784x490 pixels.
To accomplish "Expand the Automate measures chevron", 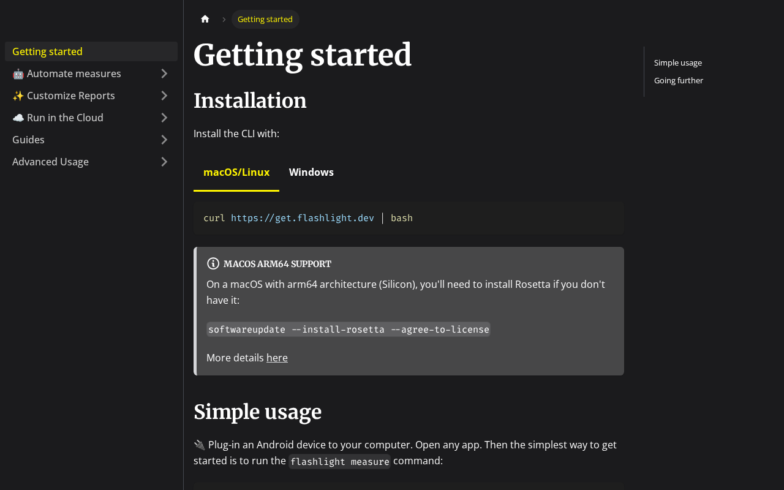I will coord(164,73).
